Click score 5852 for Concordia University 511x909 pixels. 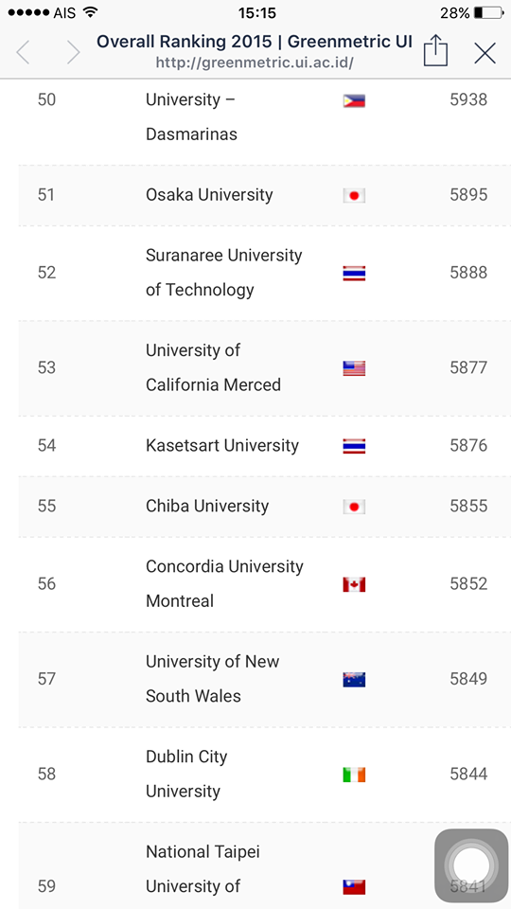coord(468,584)
